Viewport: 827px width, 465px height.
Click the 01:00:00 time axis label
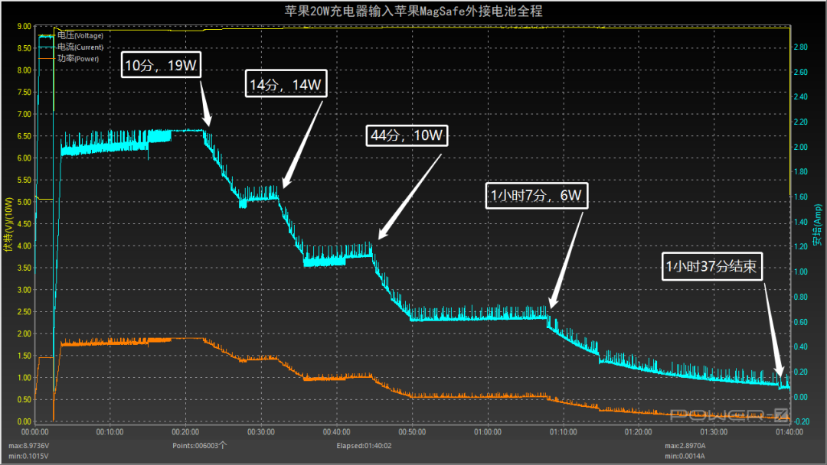click(x=488, y=432)
